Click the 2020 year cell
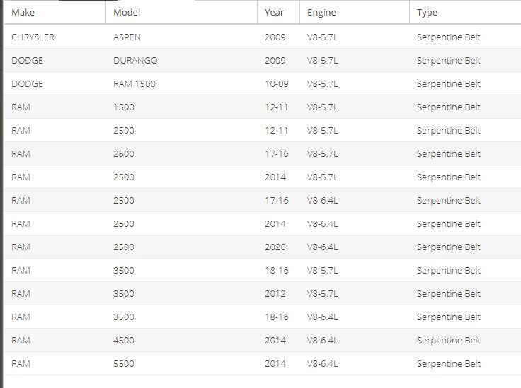The width and height of the screenshot is (521, 388). click(x=275, y=247)
